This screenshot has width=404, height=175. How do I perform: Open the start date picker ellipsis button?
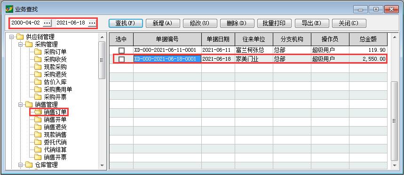[47, 23]
